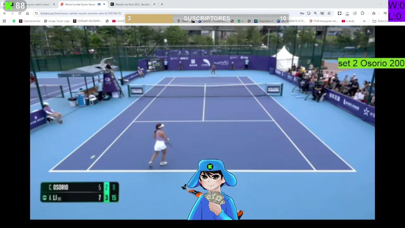Viewport: 405px width, 228px height.
Task: Open the apps grid shortcut
Action: (x=4, y=21)
